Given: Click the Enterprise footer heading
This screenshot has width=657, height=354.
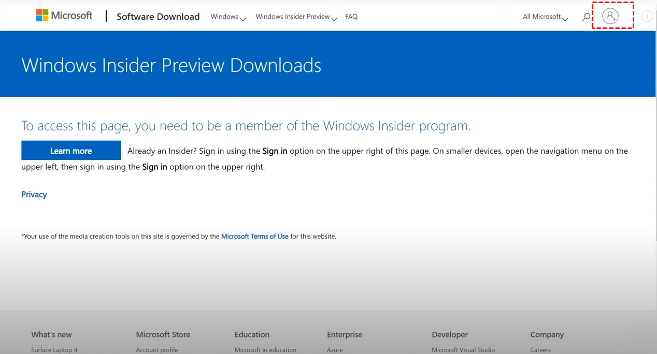Looking at the screenshot, I should tap(345, 334).
